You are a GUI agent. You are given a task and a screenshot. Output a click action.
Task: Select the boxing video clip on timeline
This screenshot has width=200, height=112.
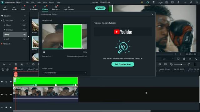pyautogui.click(x=46, y=95)
